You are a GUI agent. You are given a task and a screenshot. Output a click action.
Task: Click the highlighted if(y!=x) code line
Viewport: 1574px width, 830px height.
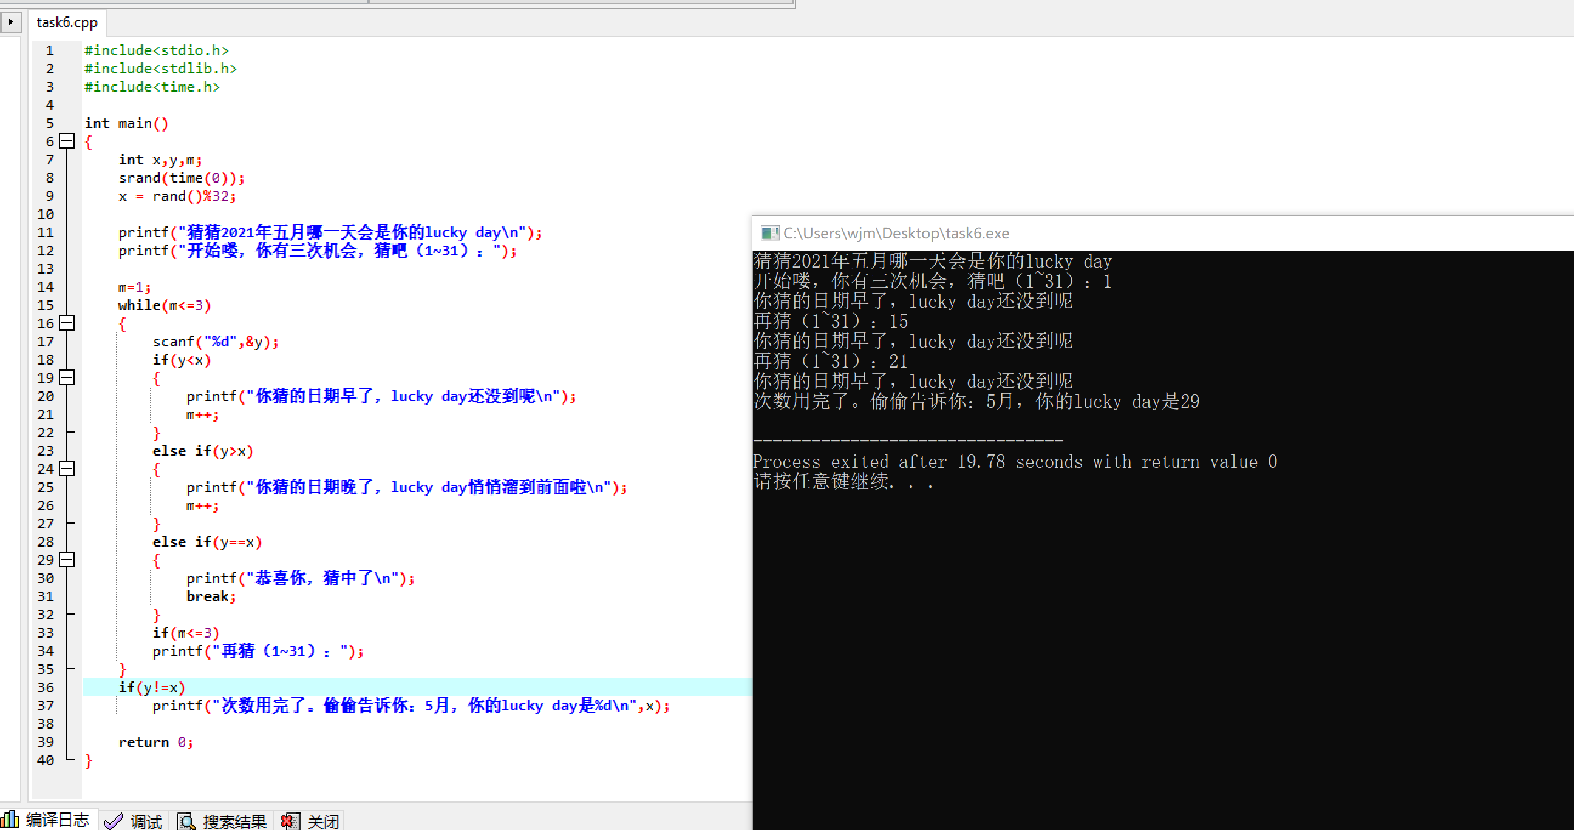152,688
